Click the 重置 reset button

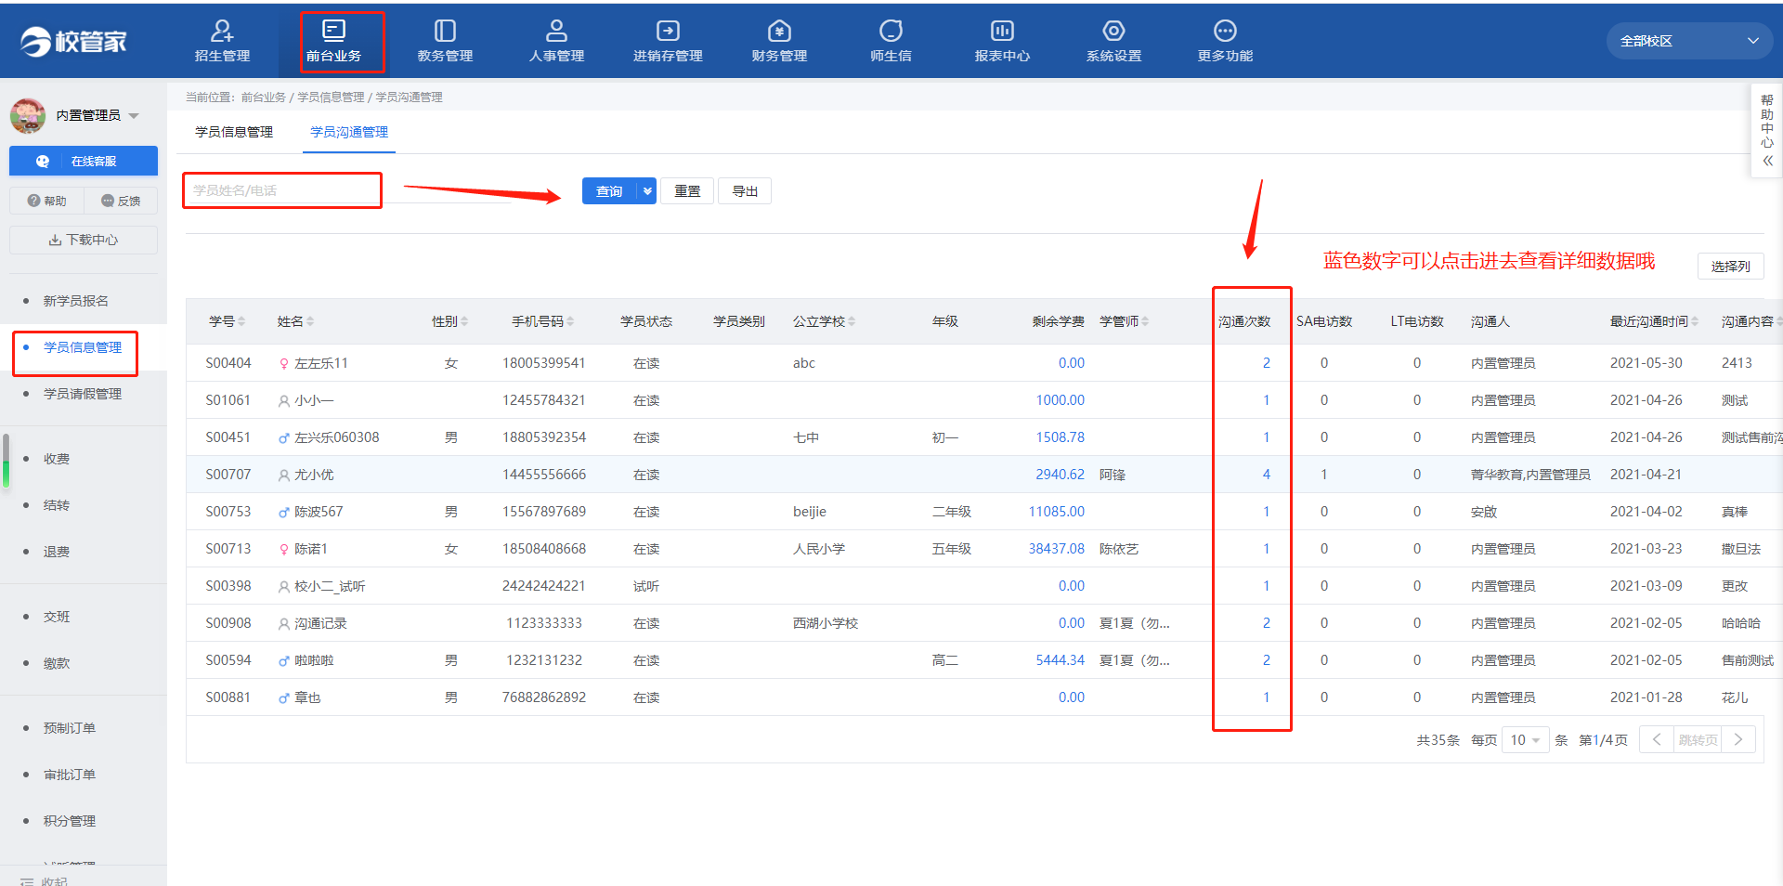[687, 190]
